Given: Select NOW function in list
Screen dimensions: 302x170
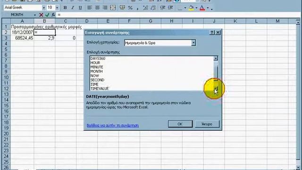Looking at the screenshot, I should point(94,76).
